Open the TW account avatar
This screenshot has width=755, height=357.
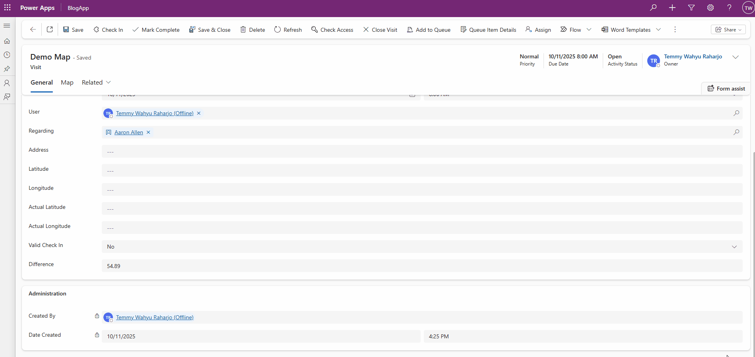pos(748,8)
